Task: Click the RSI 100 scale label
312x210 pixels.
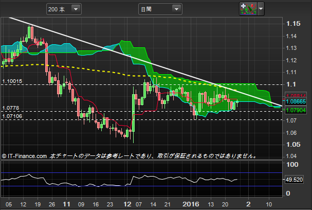Action: pyautogui.click(x=292, y=165)
